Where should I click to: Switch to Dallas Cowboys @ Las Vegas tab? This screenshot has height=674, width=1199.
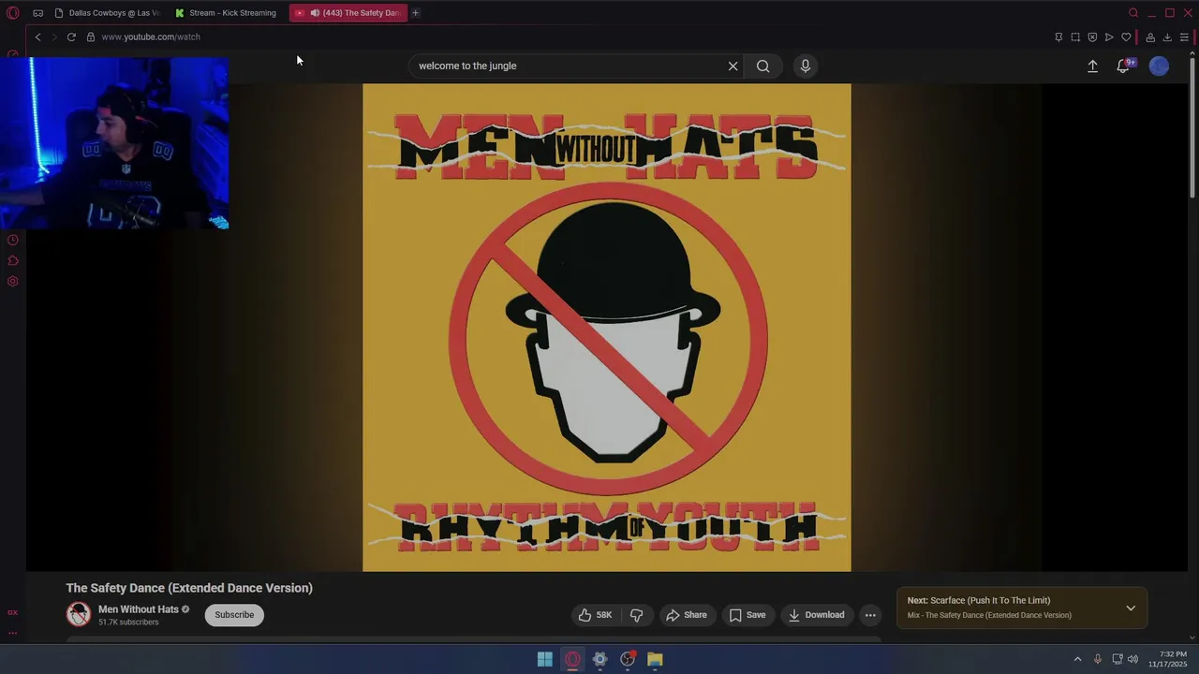pos(108,13)
